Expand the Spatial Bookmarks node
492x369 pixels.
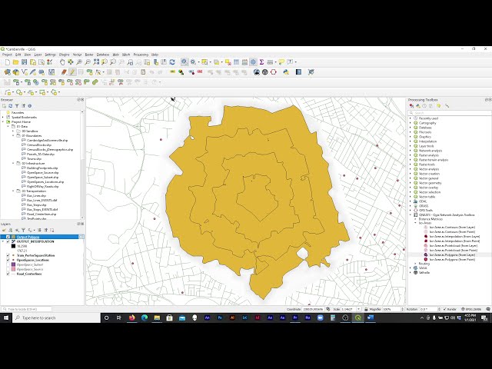pos(3,118)
